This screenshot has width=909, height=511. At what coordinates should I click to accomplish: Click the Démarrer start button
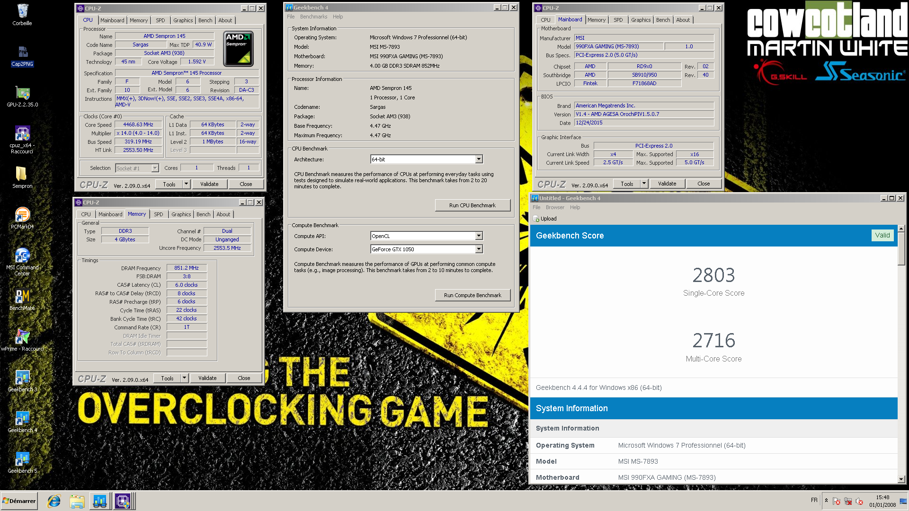(x=19, y=501)
